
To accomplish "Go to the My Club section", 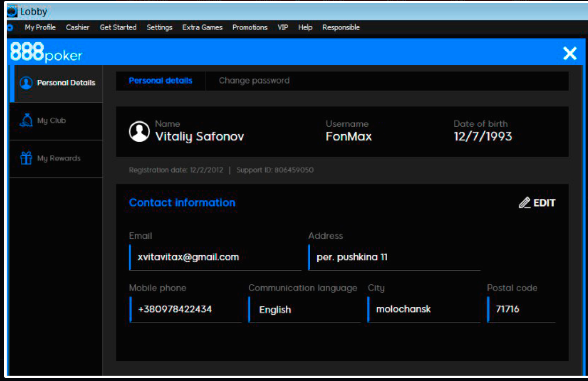I will click(56, 121).
